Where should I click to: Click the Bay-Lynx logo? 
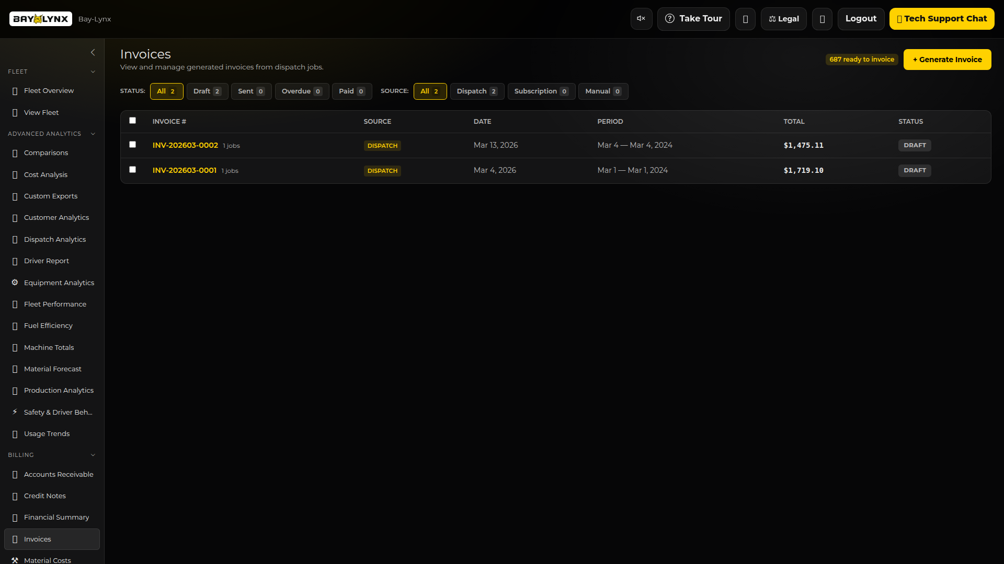click(41, 19)
